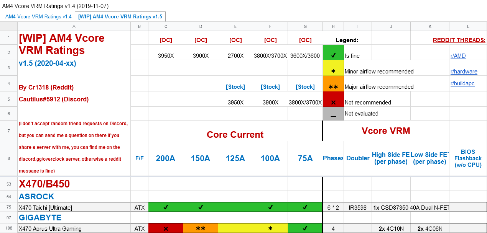This screenshot has height=233, width=487.
Task: Click the 100A core current header cell
Action: tap(270, 158)
